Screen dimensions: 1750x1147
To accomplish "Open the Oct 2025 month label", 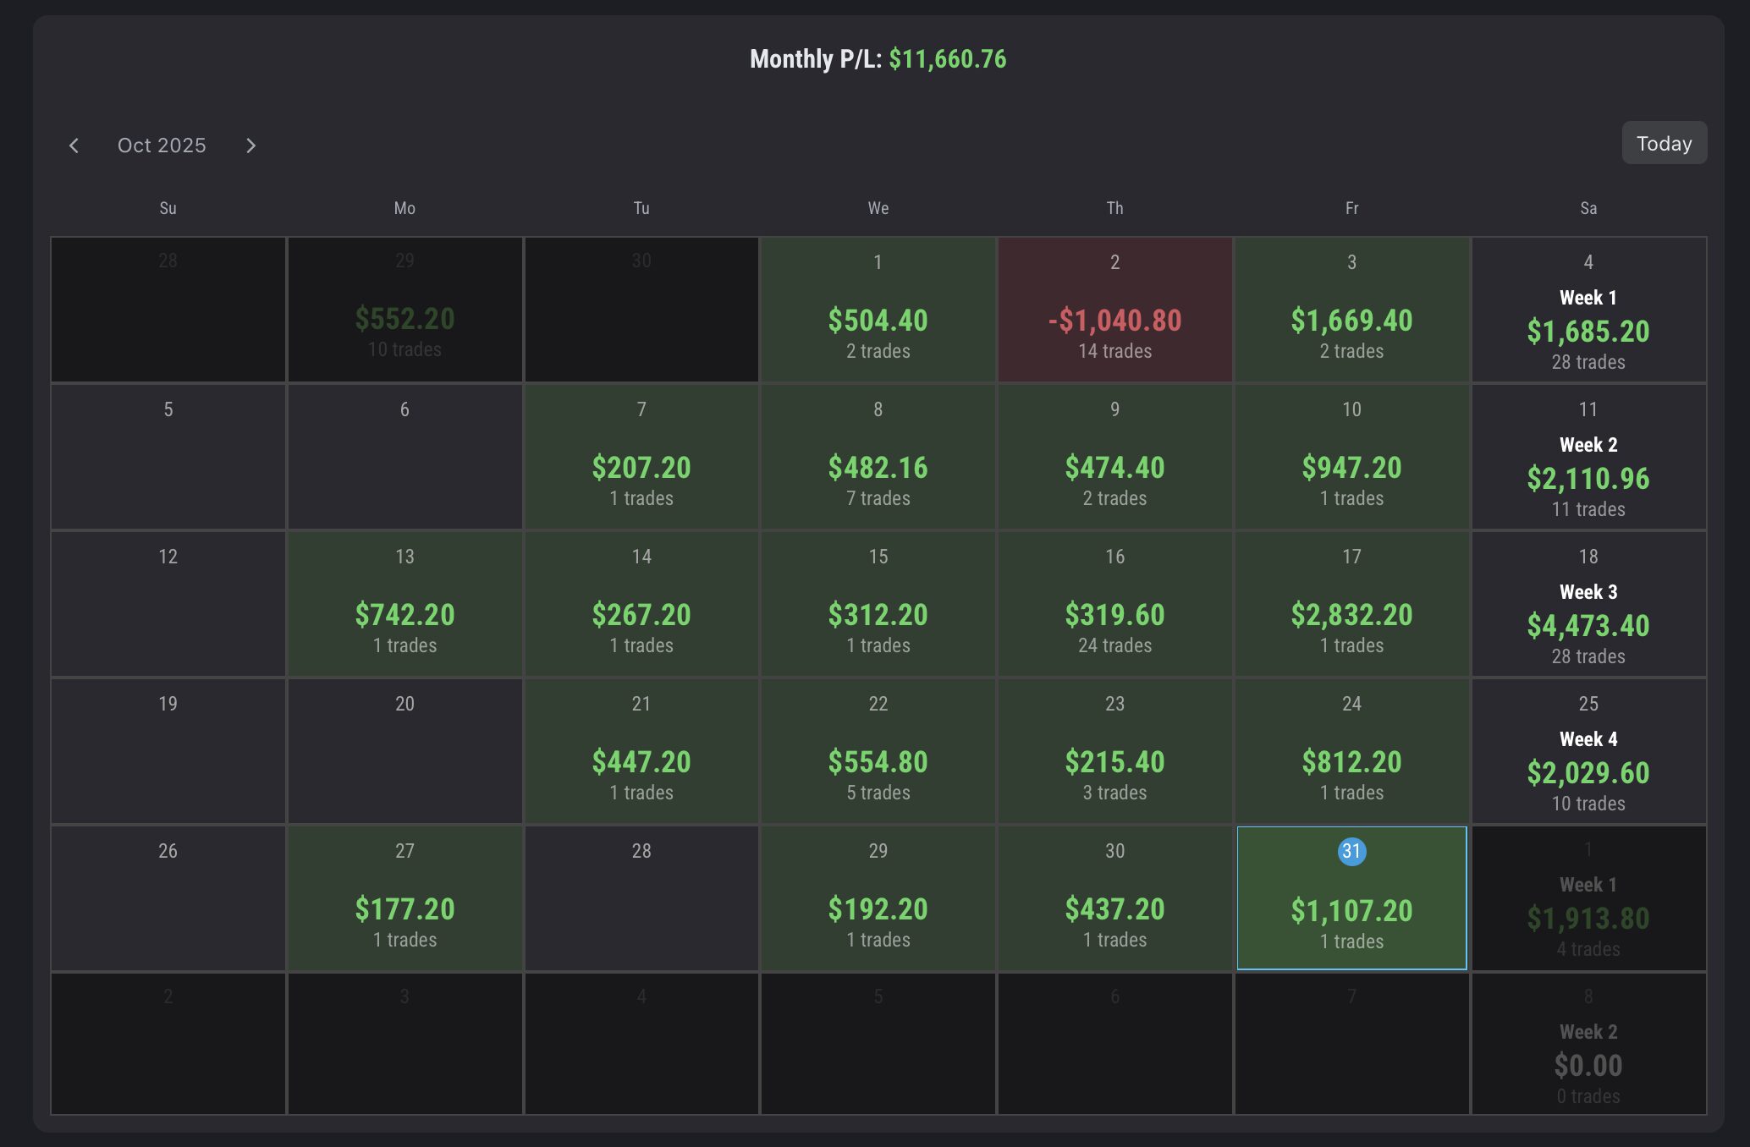I will click(162, 145).
